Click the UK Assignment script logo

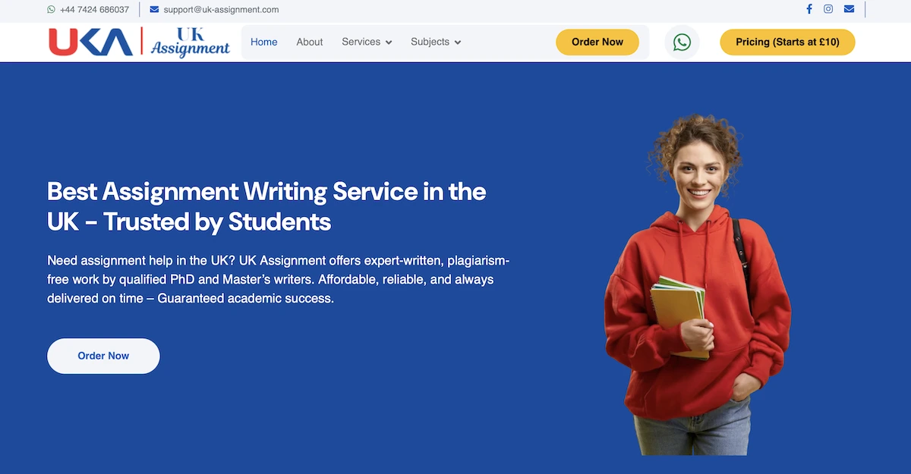pos(190,42)
